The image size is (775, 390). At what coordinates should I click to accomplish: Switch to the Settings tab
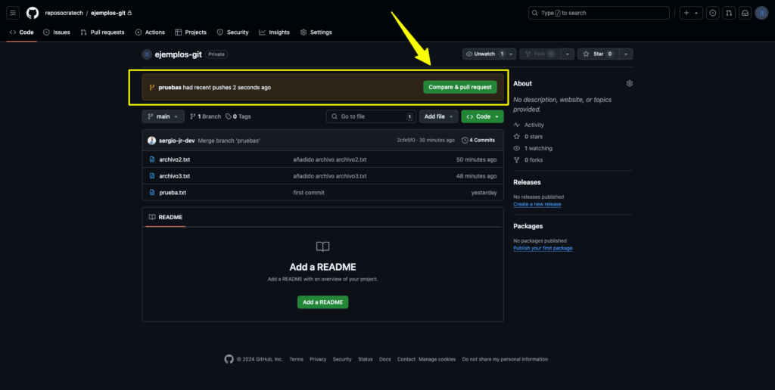pos(316,32)
